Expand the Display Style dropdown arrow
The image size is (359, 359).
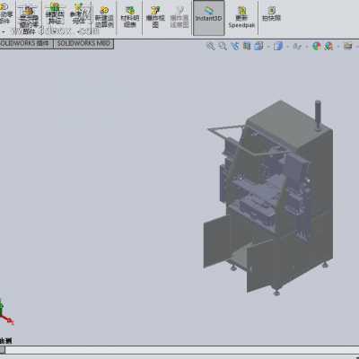point(288,47)
